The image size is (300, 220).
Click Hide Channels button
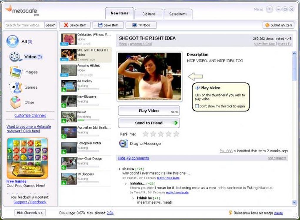(x=30, y=213)
